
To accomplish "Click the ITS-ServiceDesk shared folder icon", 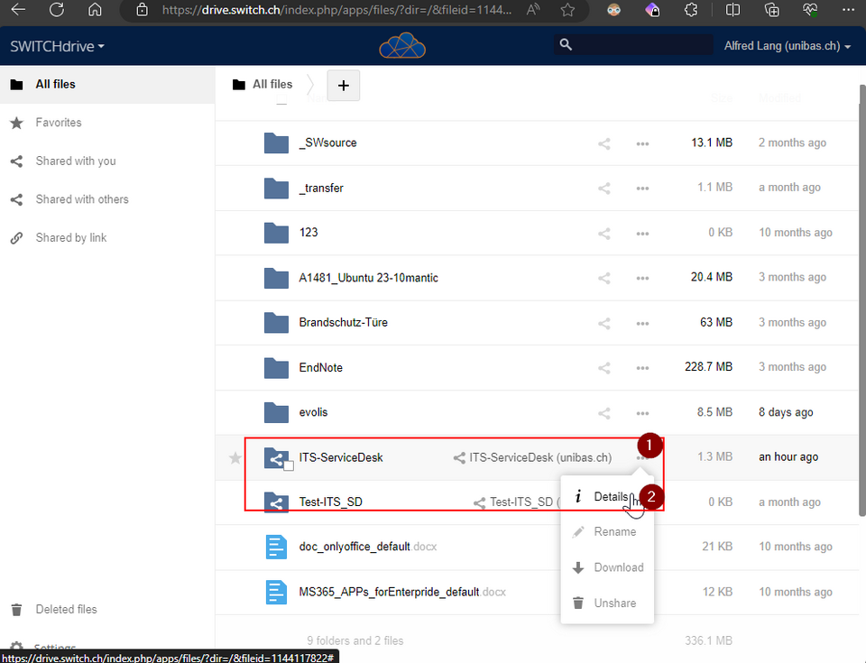I will coord(276,457).
